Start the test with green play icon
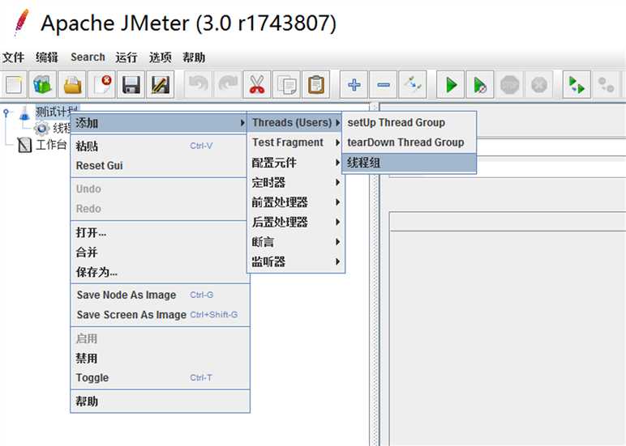626x446 pixels. click(x=450, y=84)
